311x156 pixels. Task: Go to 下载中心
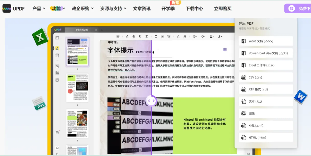coord(194,9)
